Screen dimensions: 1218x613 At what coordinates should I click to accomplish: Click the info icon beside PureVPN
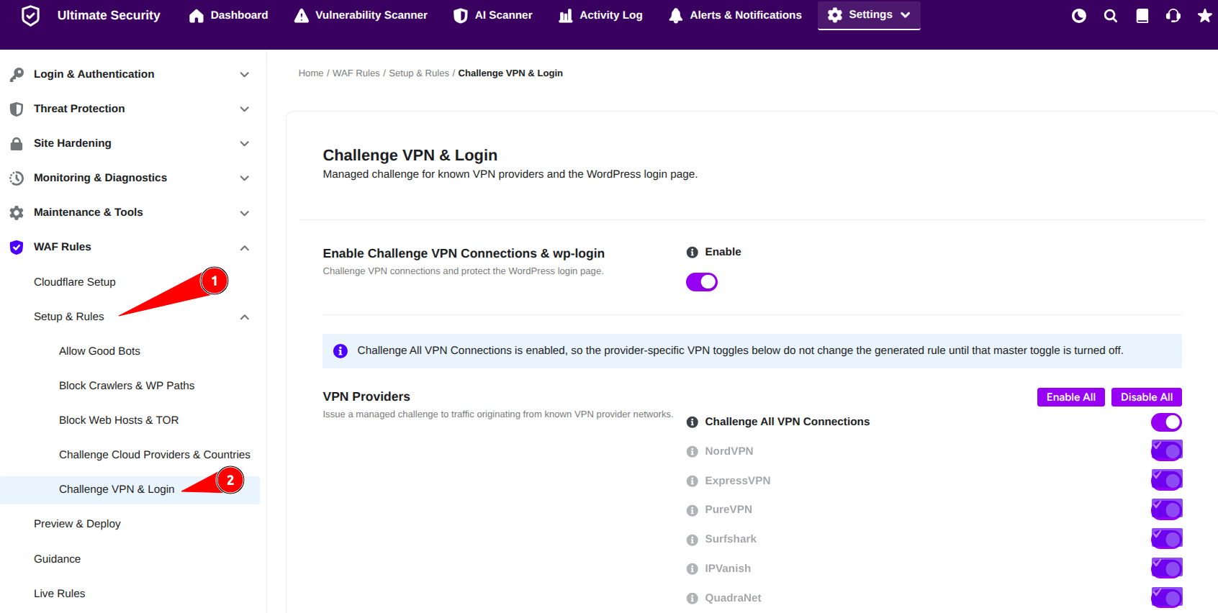(x=693, y=510)
